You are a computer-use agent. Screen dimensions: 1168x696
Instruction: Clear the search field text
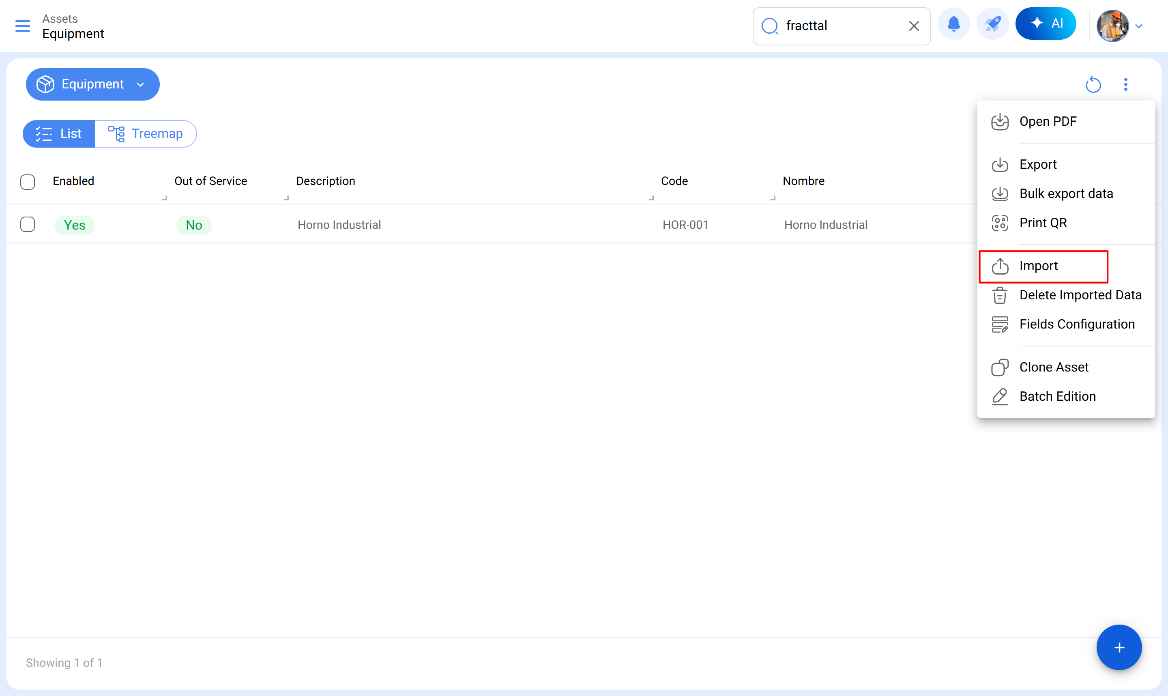click(913, 26)
